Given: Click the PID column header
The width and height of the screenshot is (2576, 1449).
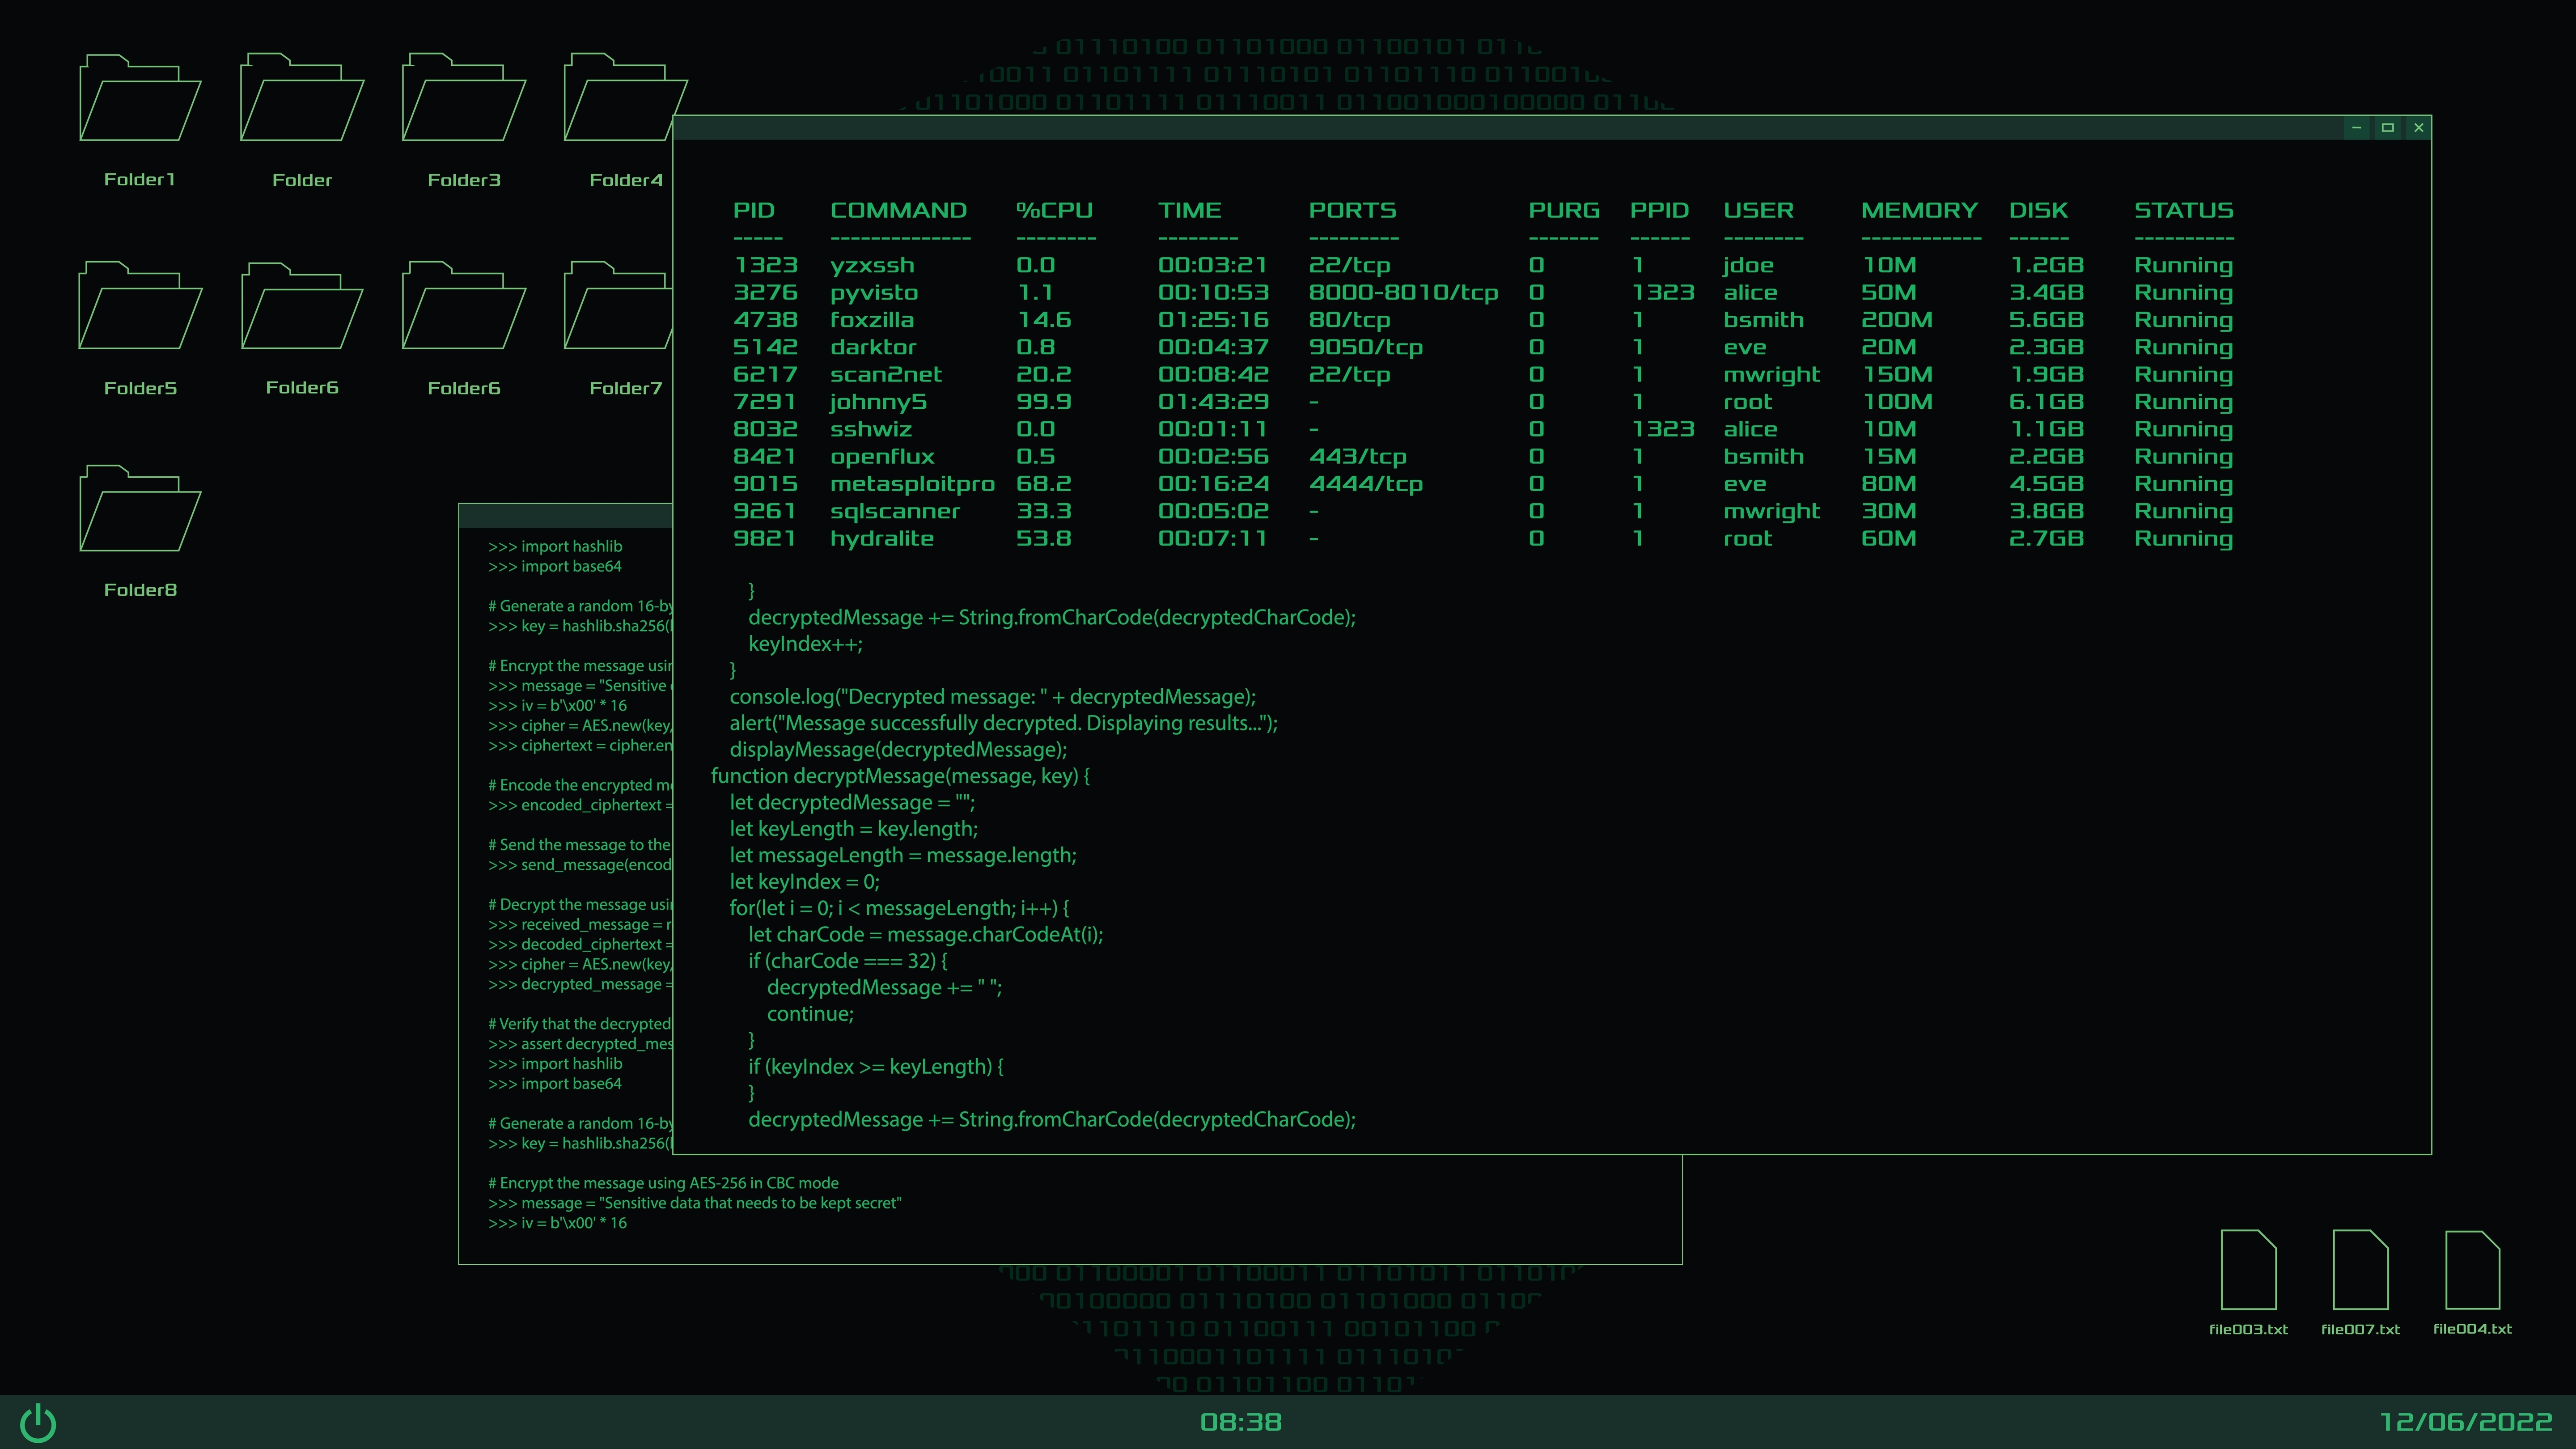Looking at the screenshot, I should pyautogui.click(x=754, y=211).
